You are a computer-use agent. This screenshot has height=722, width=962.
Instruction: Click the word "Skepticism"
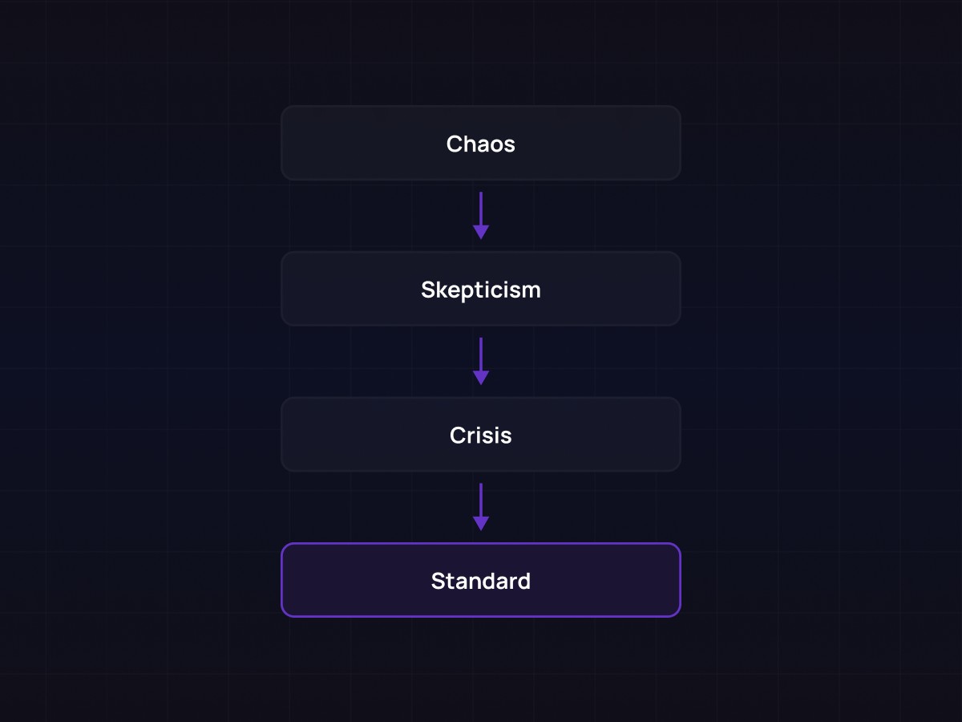point(481,290)
